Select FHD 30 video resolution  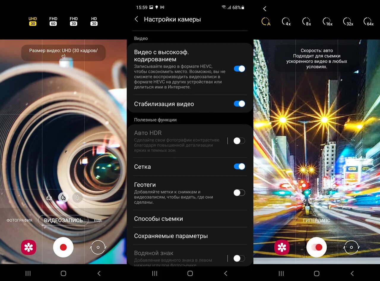pyautogui.click(x=74, y=21)
